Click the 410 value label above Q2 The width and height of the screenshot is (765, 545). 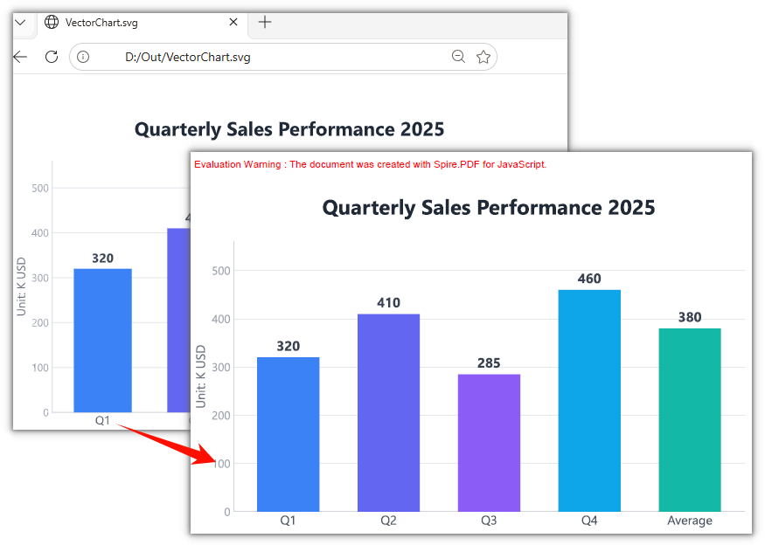[x=388, y=303]
